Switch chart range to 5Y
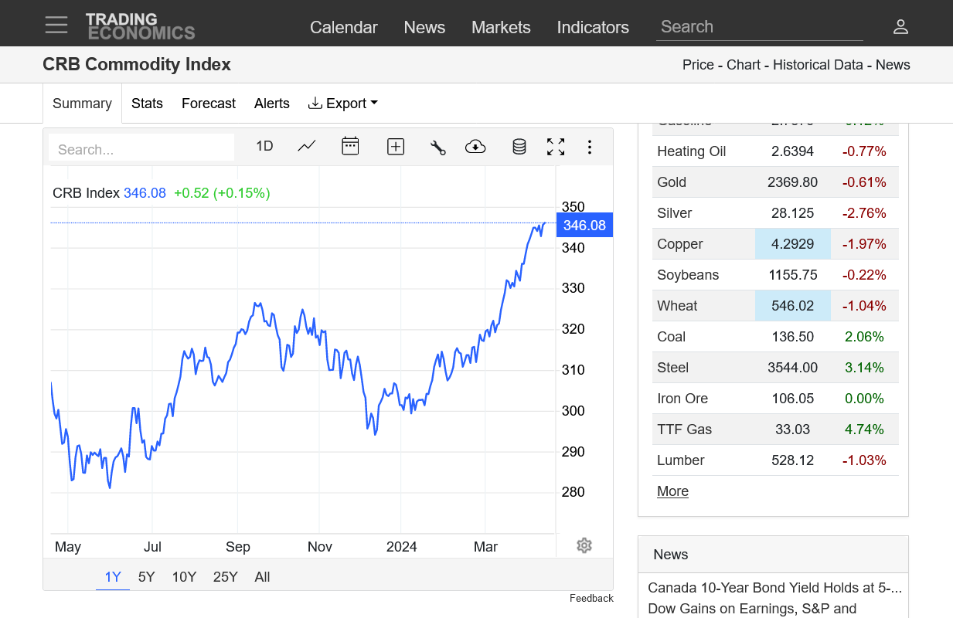Viewport: 953px width, 618px height. [x=146, y=576]
